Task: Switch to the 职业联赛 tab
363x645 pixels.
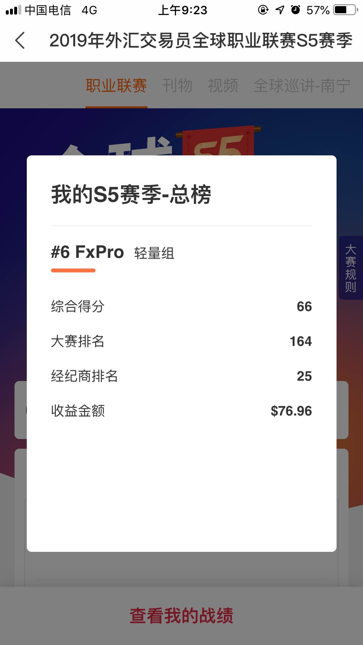Action: pyautogui.click(x=116, y=86)
